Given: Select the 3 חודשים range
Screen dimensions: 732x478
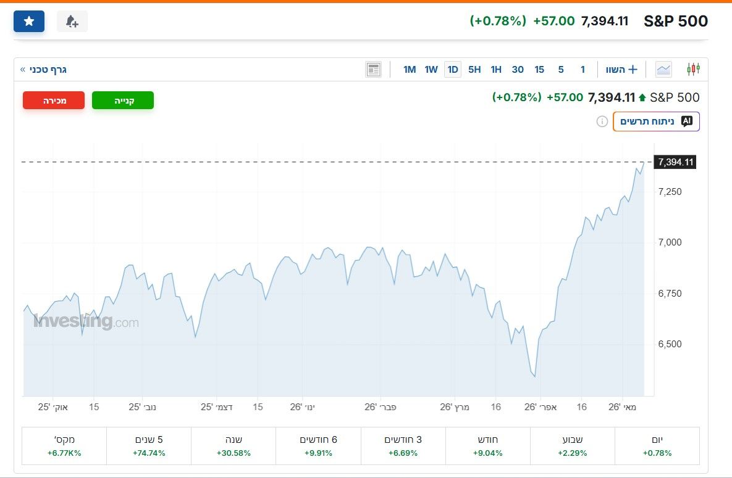Looking at the screenshot, I should [403, 446].
